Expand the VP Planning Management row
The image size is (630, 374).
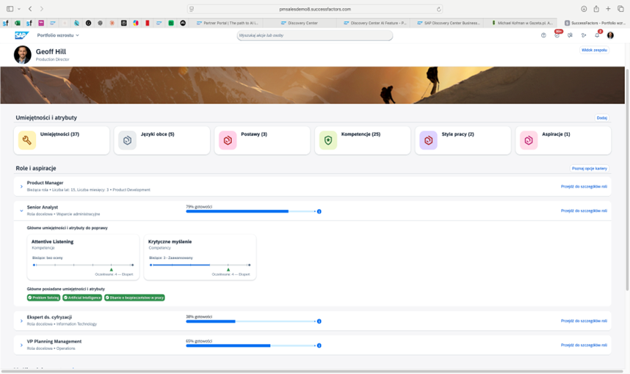[x=21, y=345]
